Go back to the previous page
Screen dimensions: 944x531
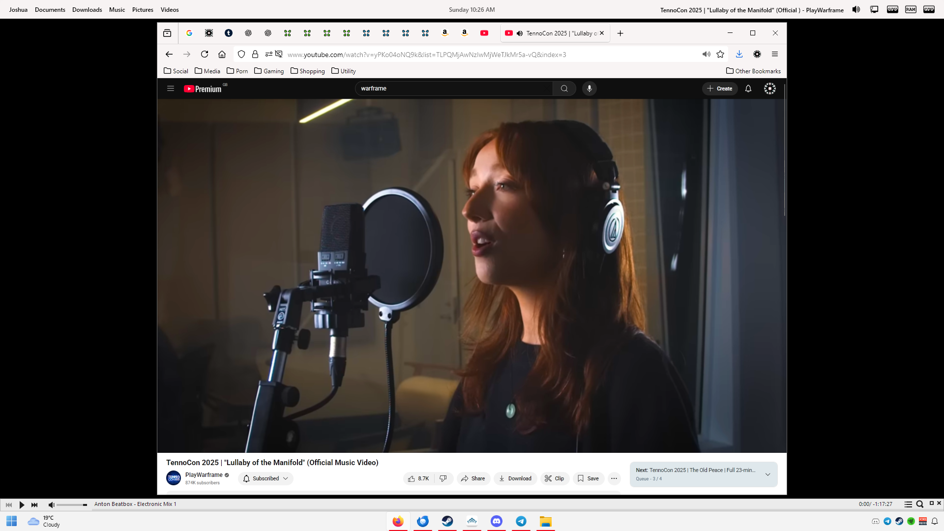pos(169,54)
